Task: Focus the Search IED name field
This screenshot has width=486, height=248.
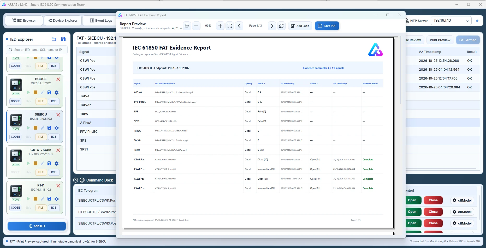Action: tap(37, 50)
